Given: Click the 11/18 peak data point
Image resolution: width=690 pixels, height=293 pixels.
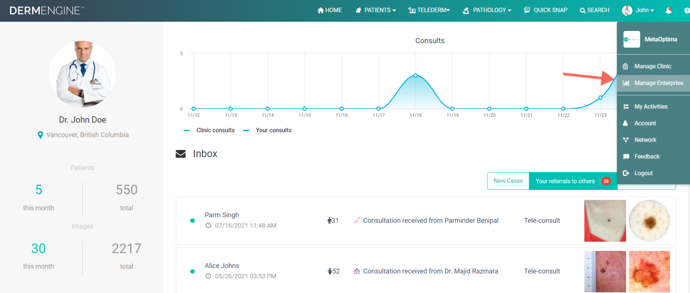Looking at the screenshot, I should pyautogui.click(x=416, y=75).
